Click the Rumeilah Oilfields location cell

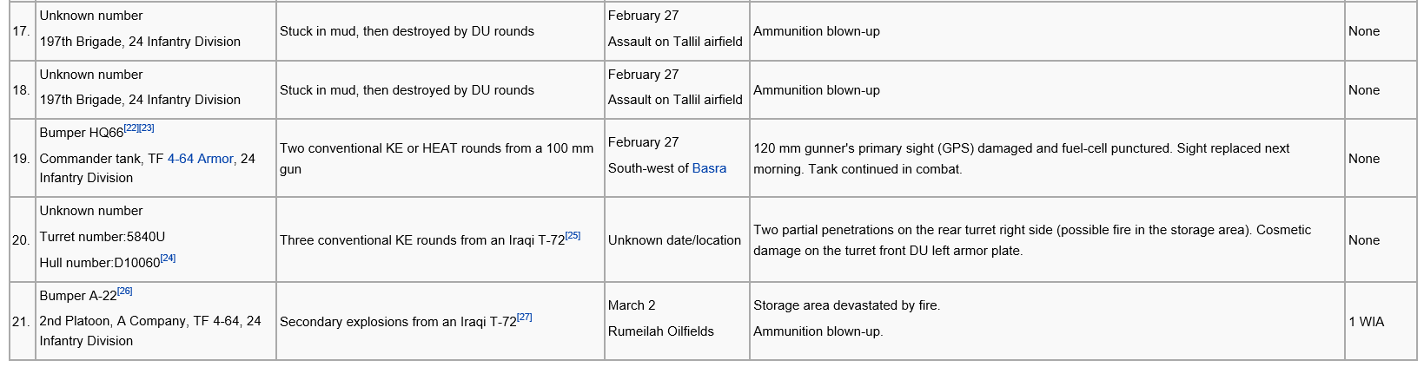click(x=677, y=322)
